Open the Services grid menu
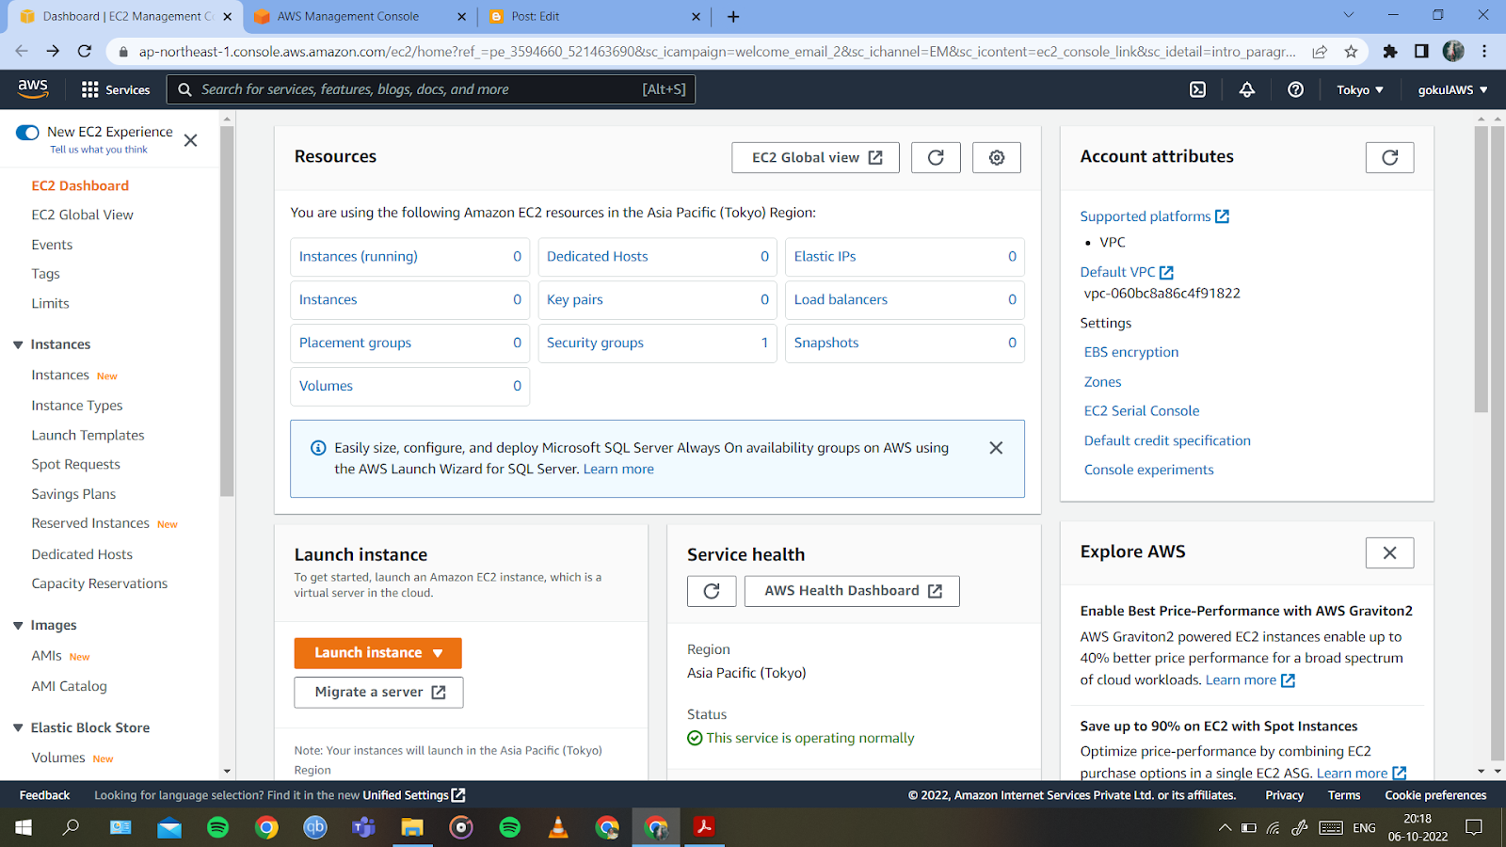This screenshot has width=1506, height=847. point(116,89)
